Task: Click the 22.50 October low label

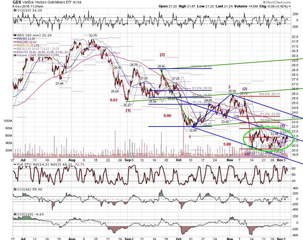Action: click(x=193, y=130)
